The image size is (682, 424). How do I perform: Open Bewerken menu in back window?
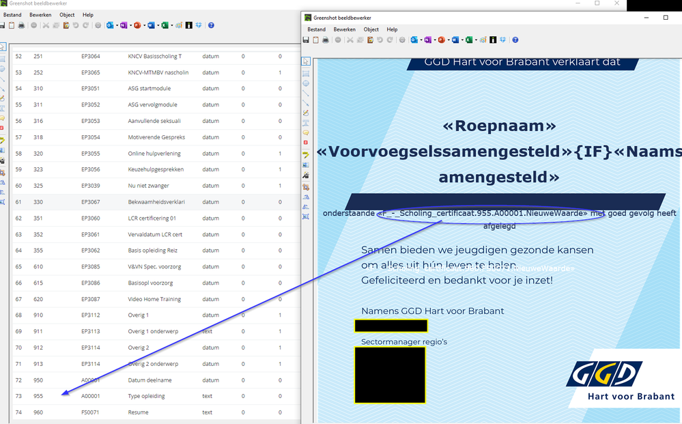point(40,15)
